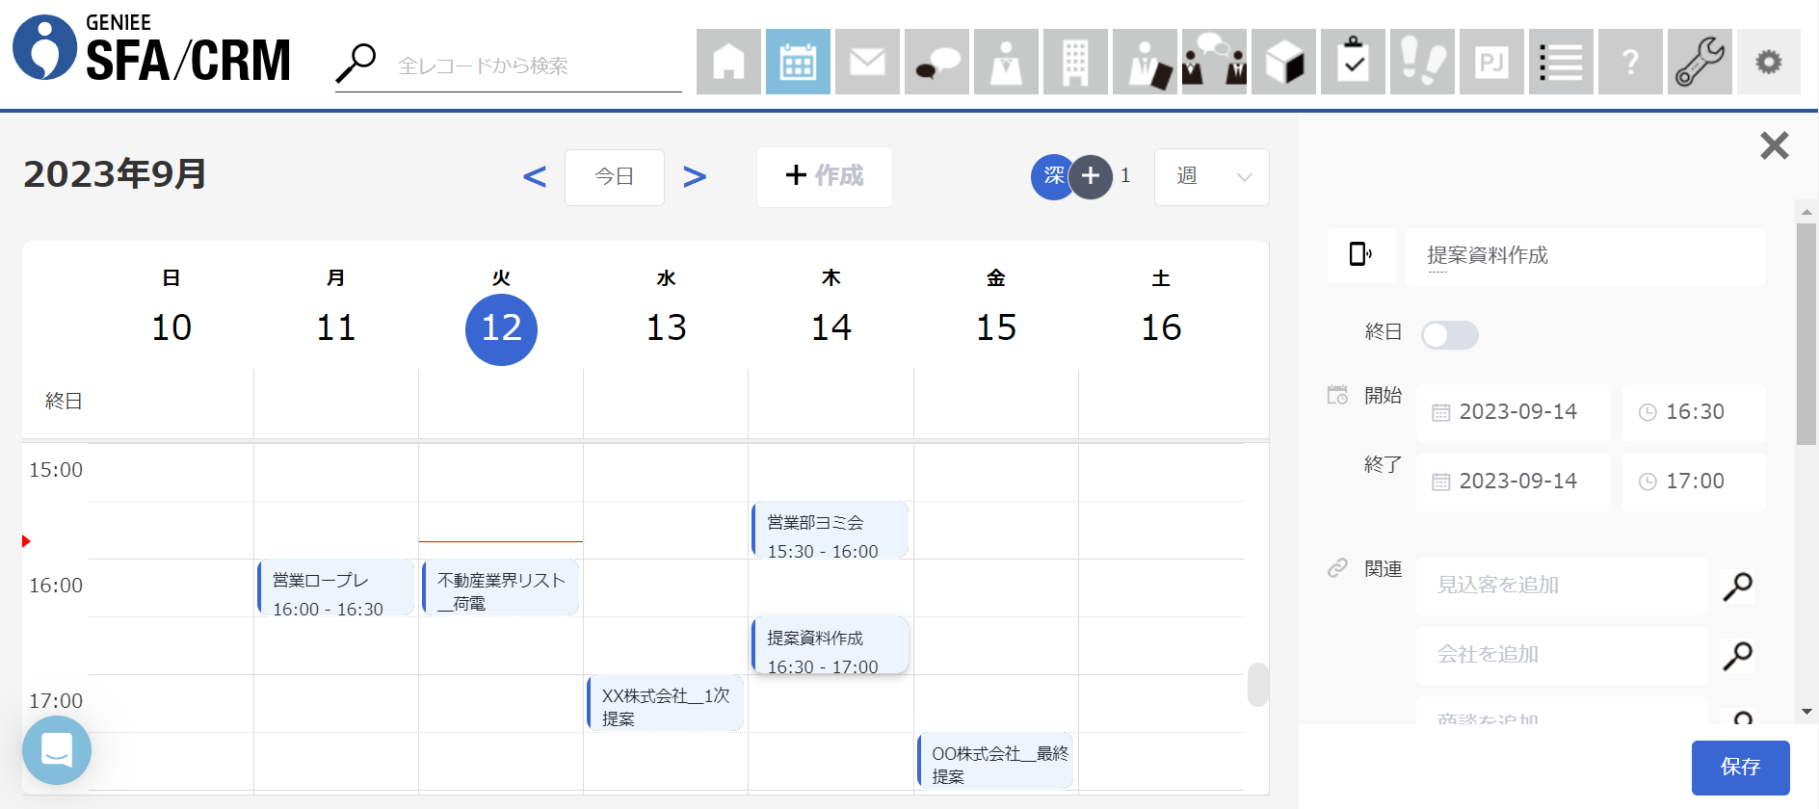Screen dimensions: 1819x809
Task: Open the 週 view dropdown
Action: coord(1211,177)
